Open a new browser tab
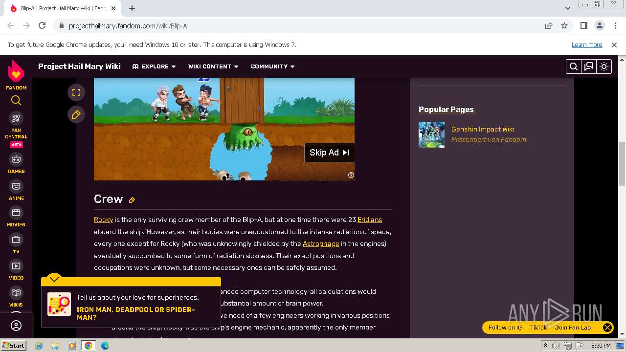Screen dimensions: 626x352 click(132, 8)
